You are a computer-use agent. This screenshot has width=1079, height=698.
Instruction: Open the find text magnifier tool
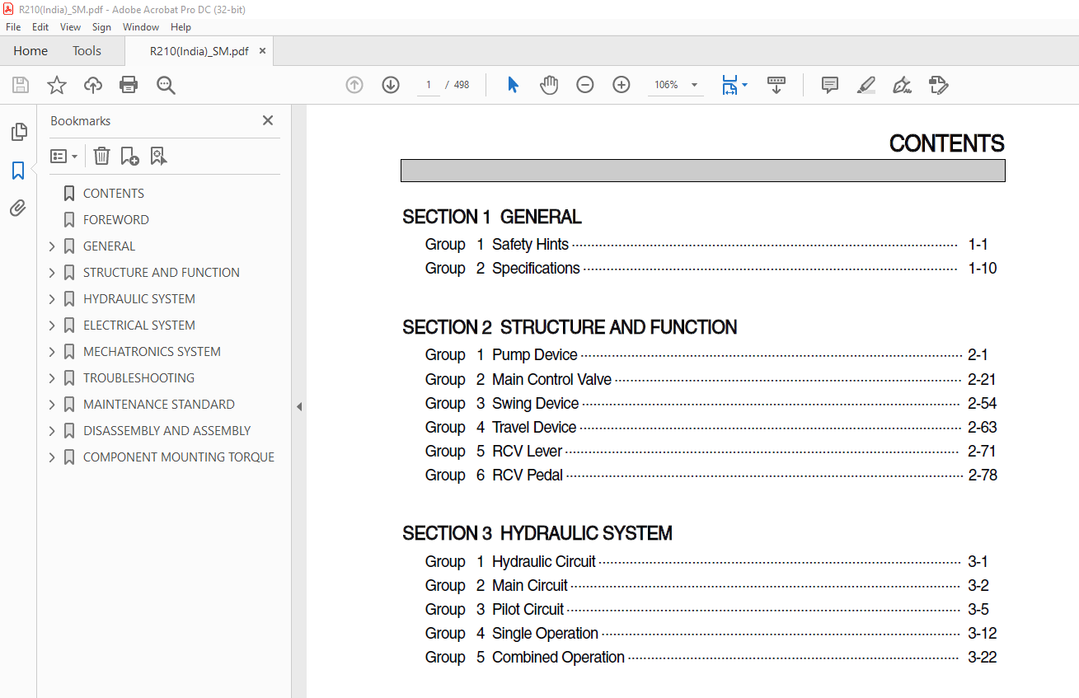tap(166, 85)
